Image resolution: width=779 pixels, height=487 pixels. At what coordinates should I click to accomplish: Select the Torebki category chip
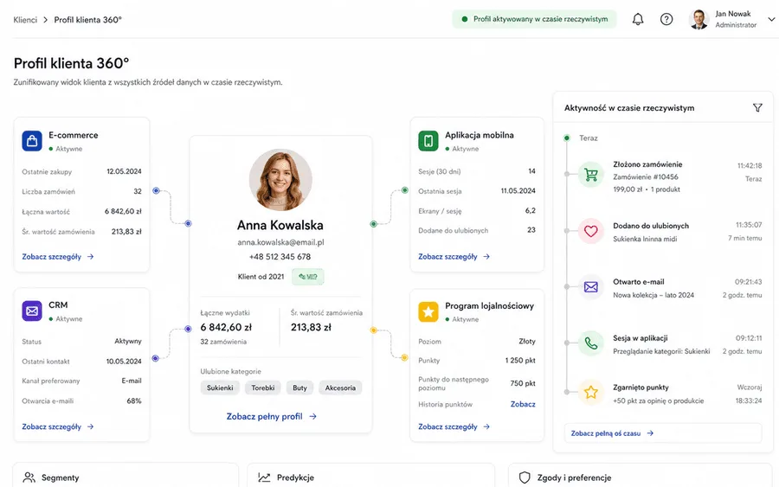[x=263, y=388]
